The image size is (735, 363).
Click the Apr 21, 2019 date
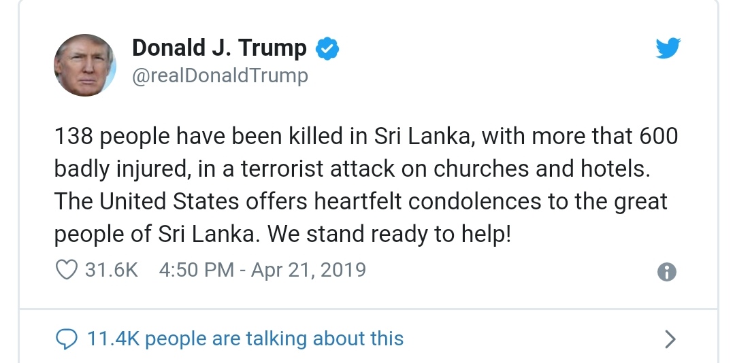(308, 270)
